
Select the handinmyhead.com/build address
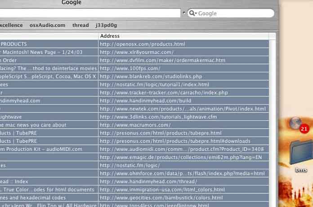coord(146,101)
